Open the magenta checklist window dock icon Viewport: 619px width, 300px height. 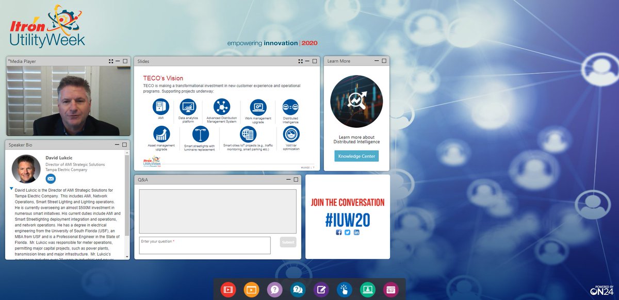[390, 290]
